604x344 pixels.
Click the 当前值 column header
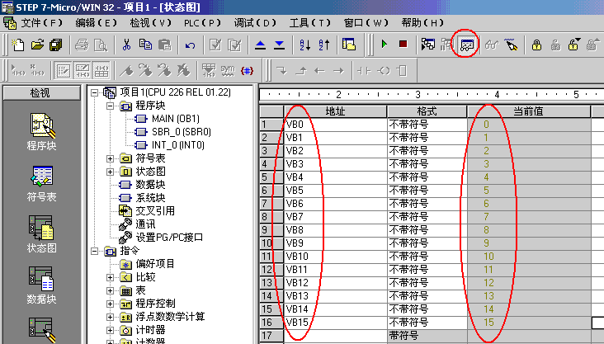click(528, 111)
